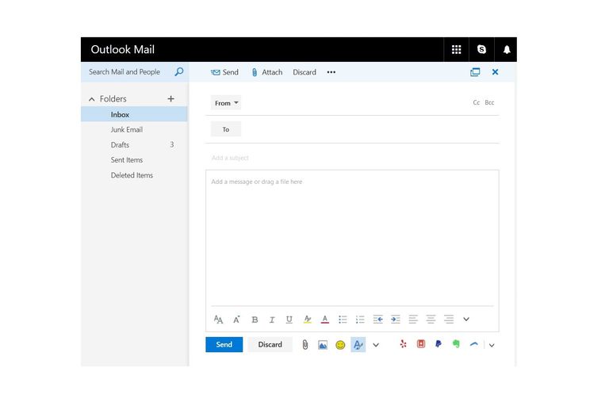This screenshot has width=609, height=406.
Task: Open more actions ellipsis menu
Action: [x=331, y=72]
